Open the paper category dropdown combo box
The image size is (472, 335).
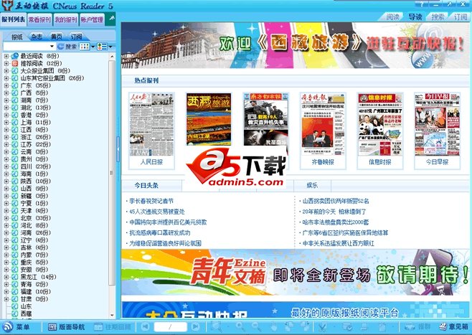click(x=29, y=47)
